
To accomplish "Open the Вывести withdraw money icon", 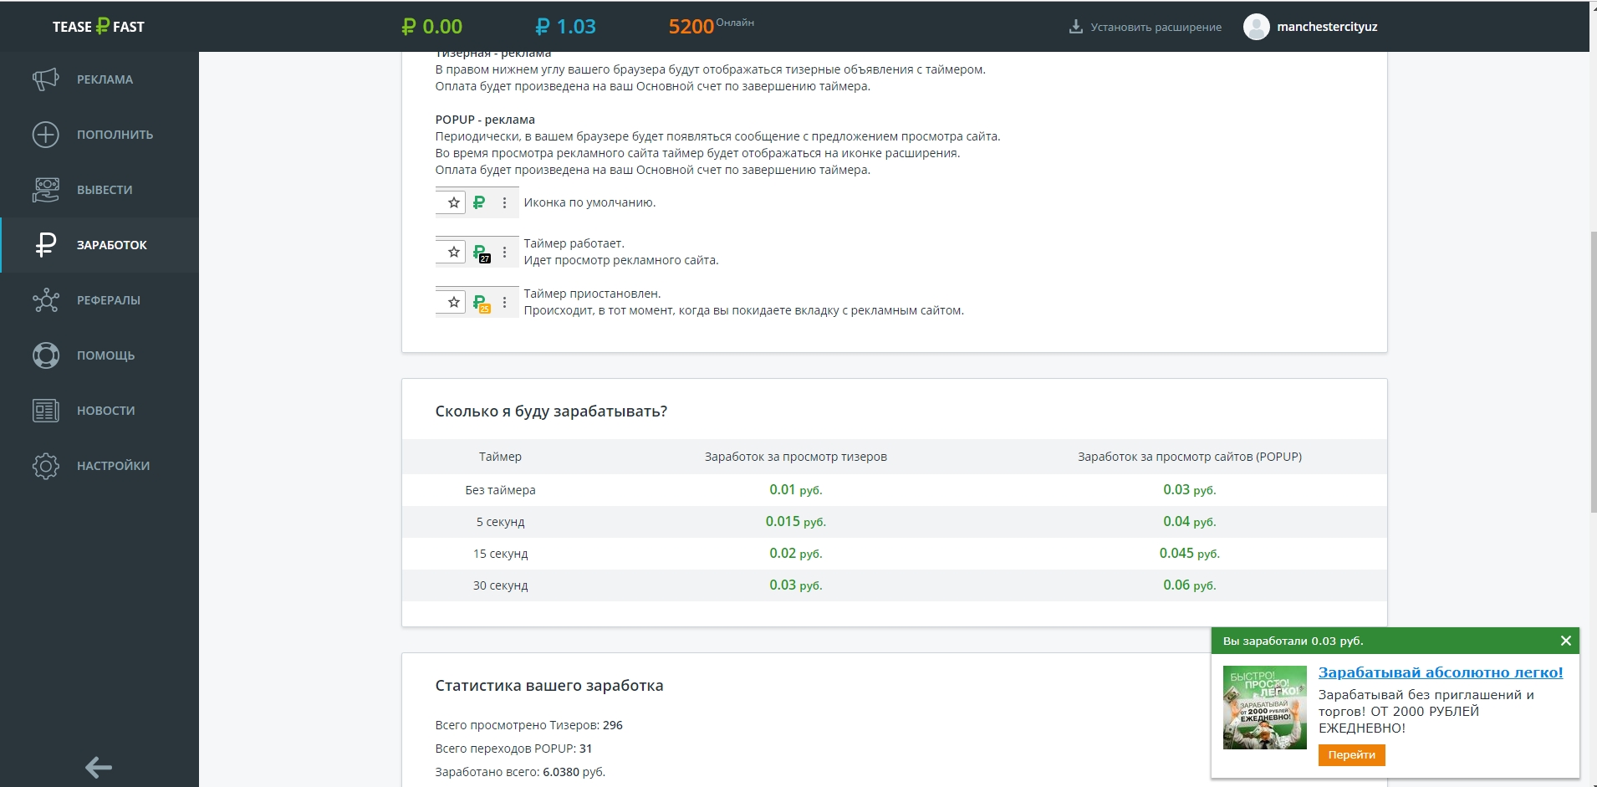I will (46, 190).
